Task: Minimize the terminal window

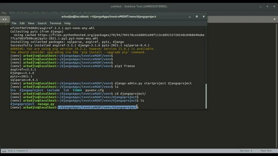Action: 190,16
